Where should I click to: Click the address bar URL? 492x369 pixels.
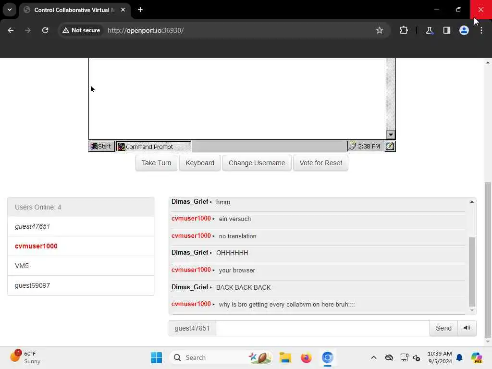(146, 30)
